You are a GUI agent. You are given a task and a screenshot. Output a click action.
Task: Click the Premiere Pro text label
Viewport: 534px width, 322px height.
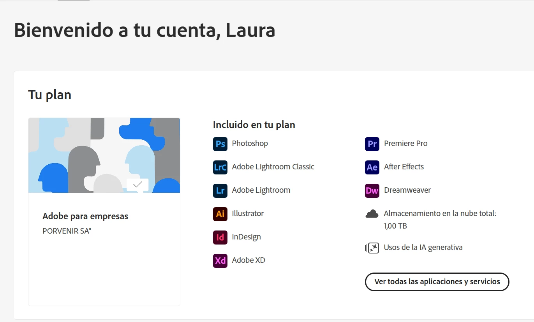click(405, 143)
